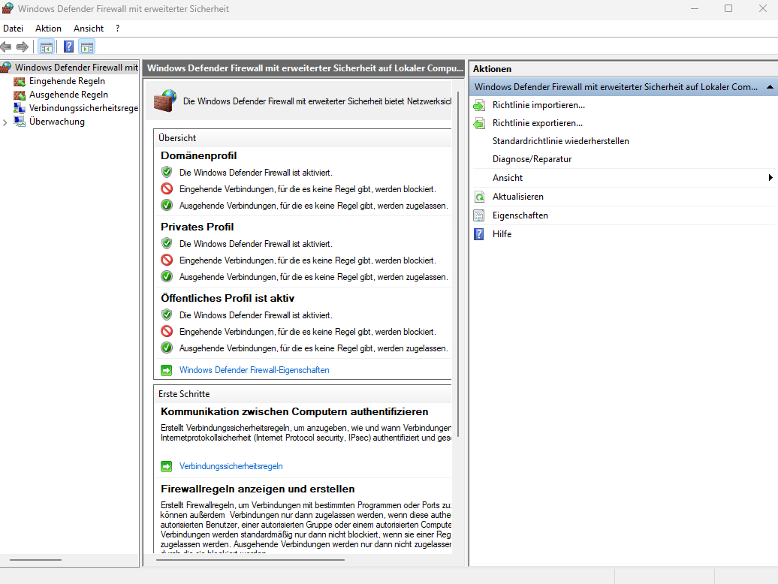Click Aktualisieren in Aktionen pane
This screenshot has height=584, width=778.
[517, 197]
